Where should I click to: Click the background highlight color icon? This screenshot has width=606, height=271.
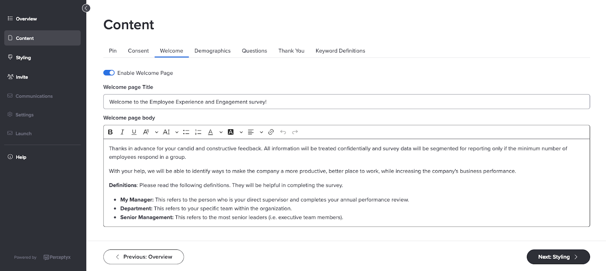pyautogui.click(x=231, y=132)
